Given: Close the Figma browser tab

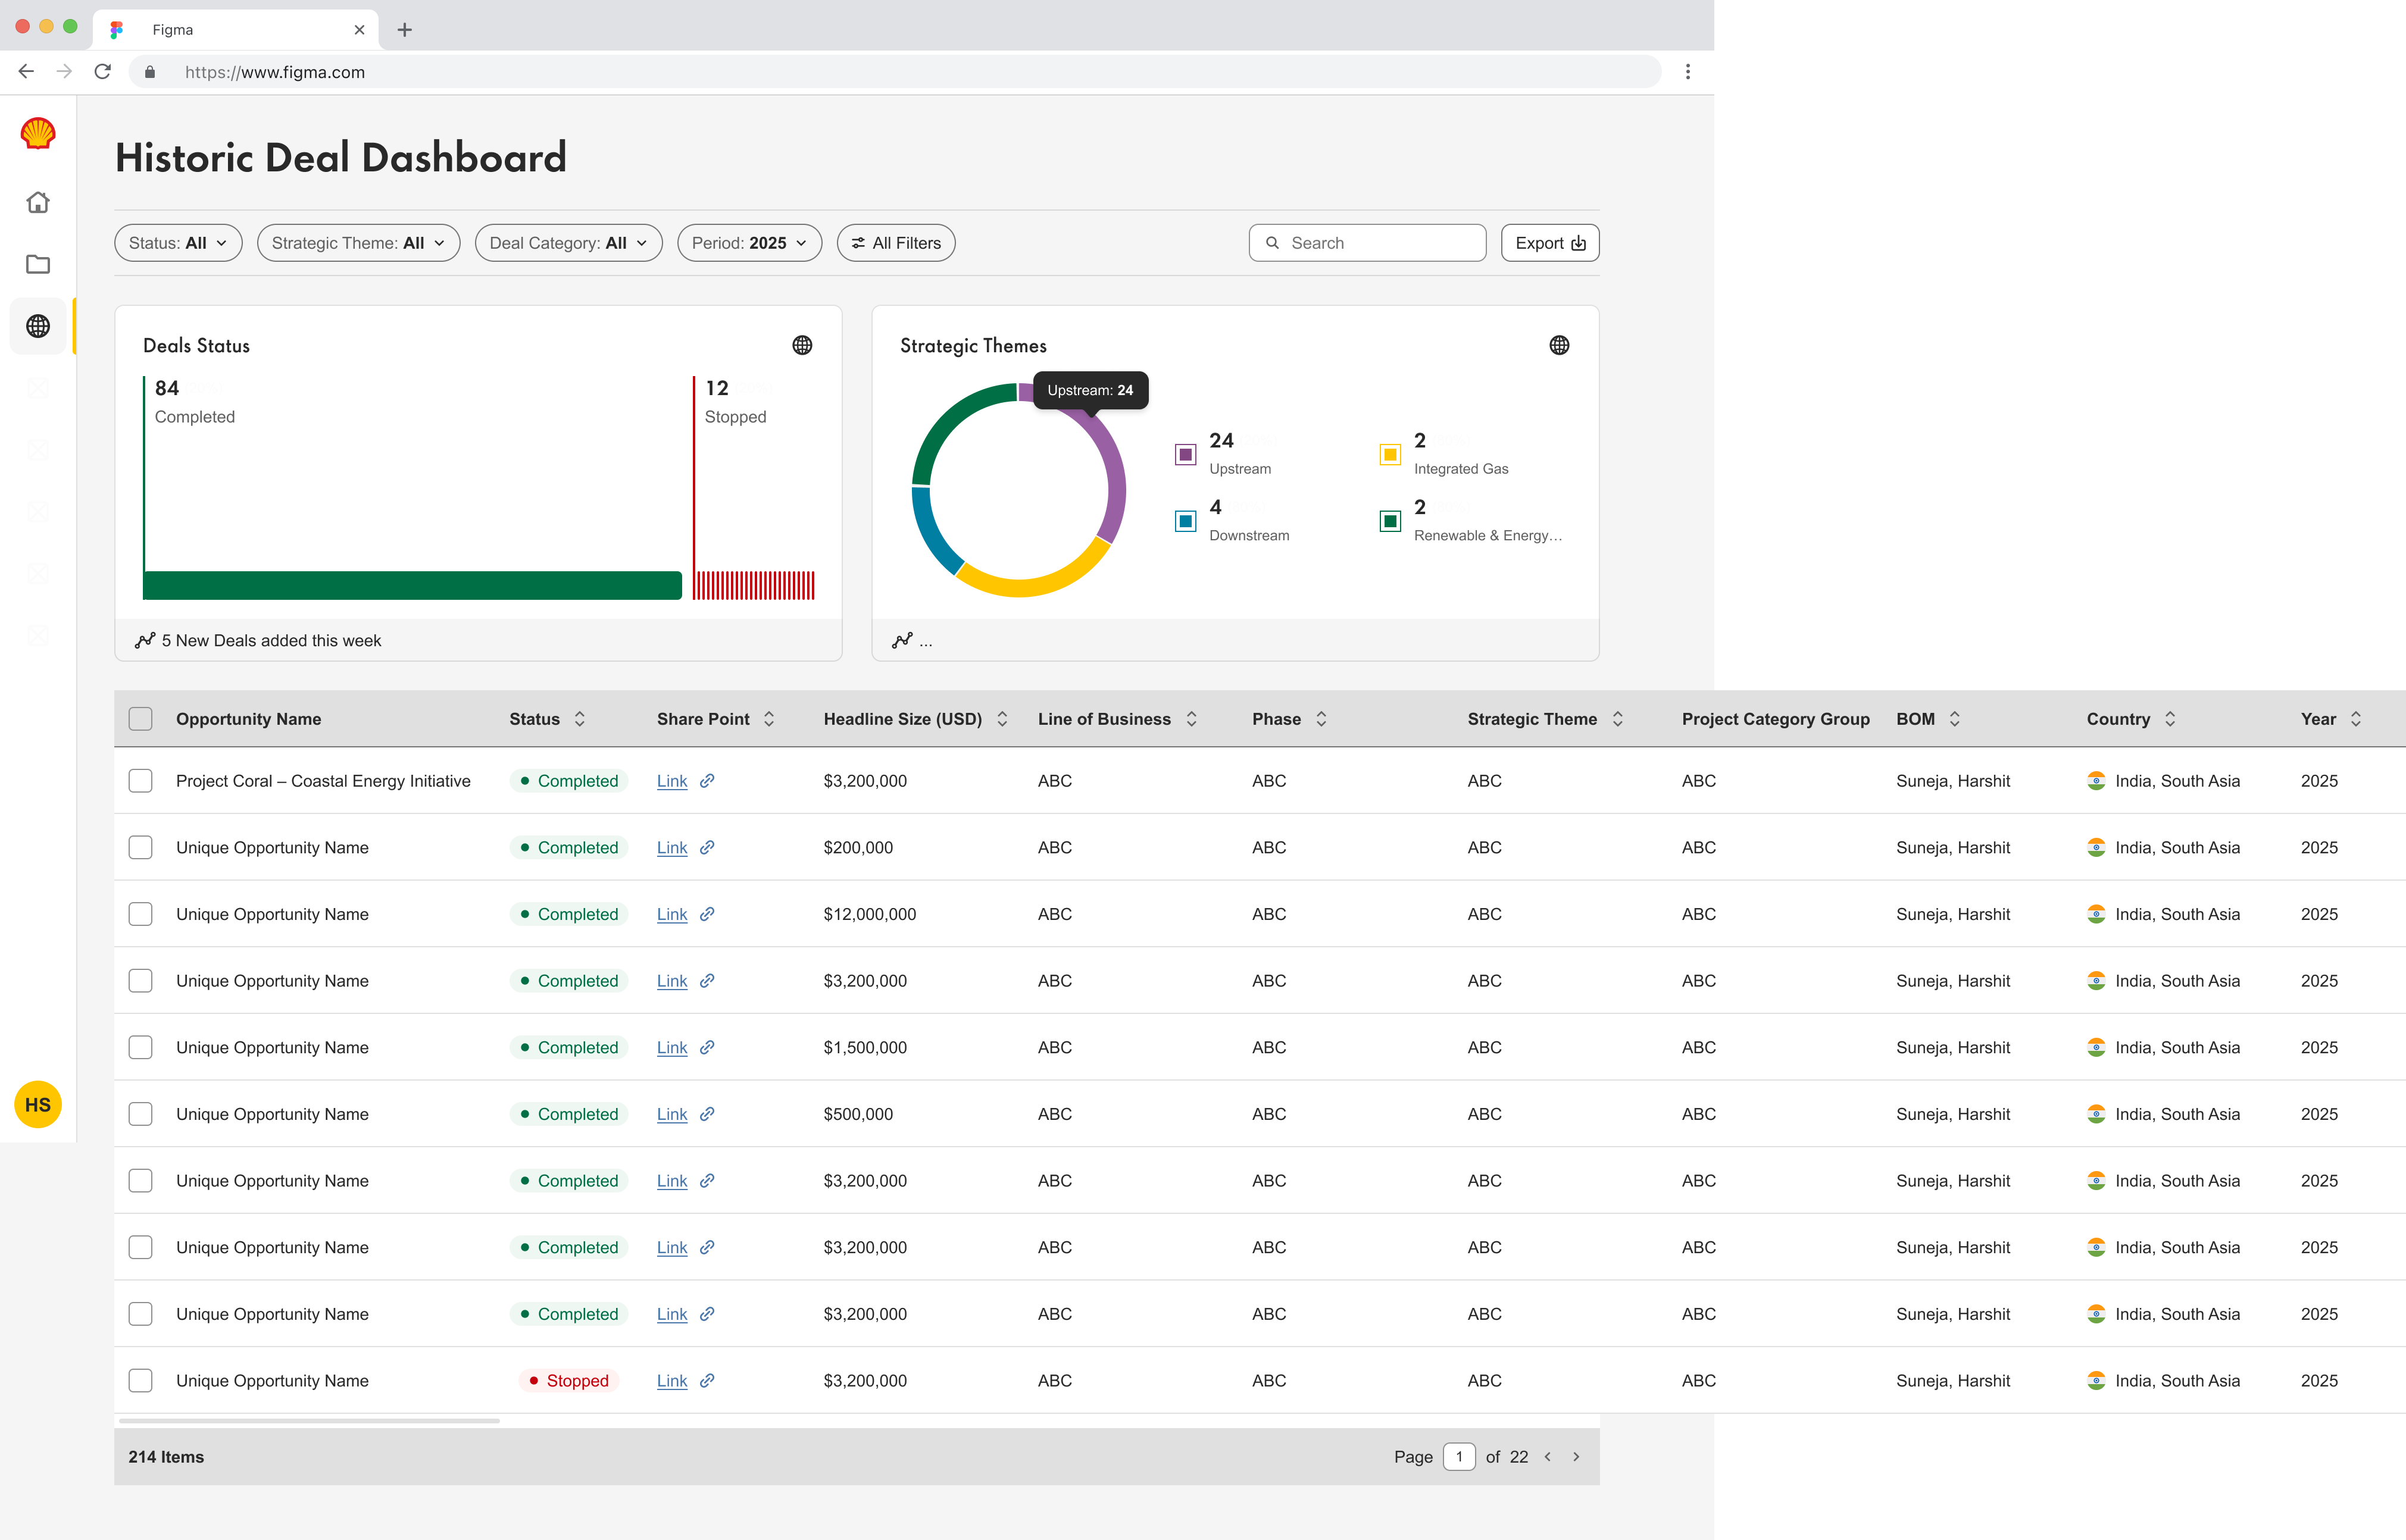Looking at the screenshot, I should click(359, 30).
